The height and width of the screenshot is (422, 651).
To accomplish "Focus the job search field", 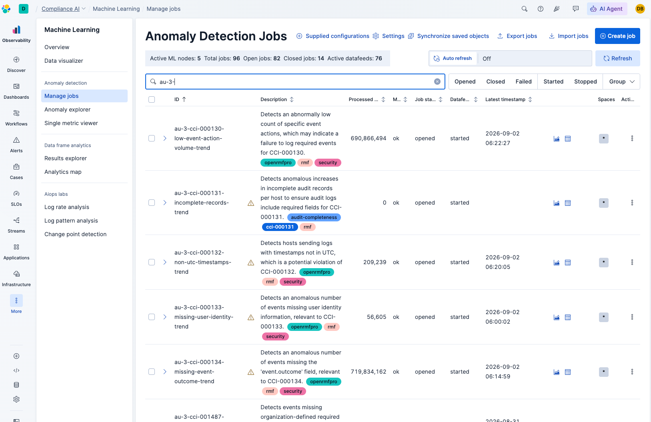I will click(x=295, y=82).
